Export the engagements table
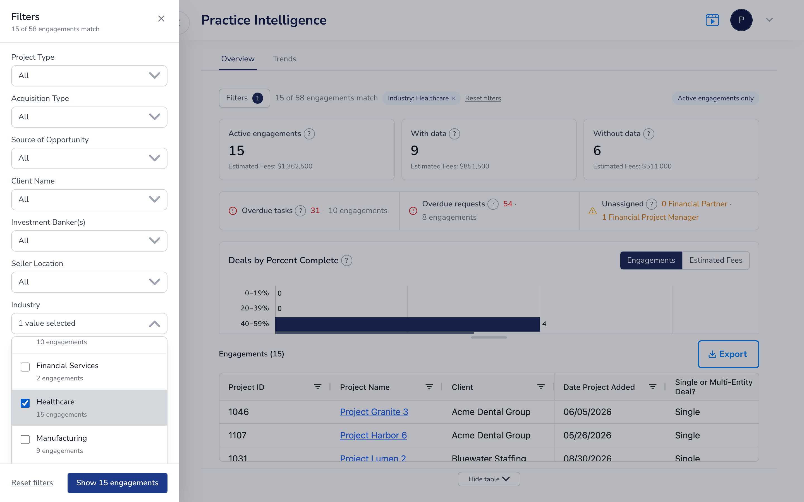 728,354
